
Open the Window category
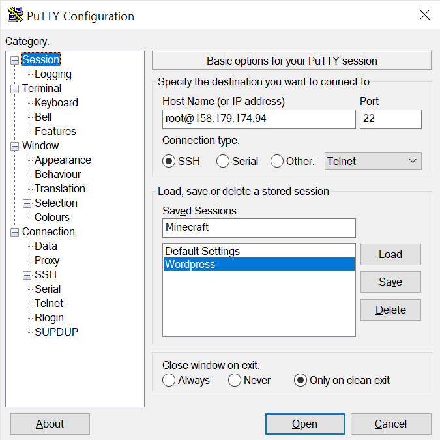click(x=40, y=145)
